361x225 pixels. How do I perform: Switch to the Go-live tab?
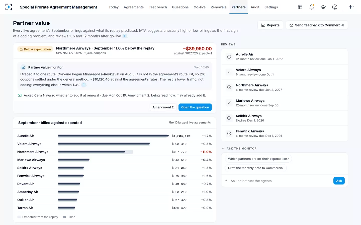coord(200,7)
